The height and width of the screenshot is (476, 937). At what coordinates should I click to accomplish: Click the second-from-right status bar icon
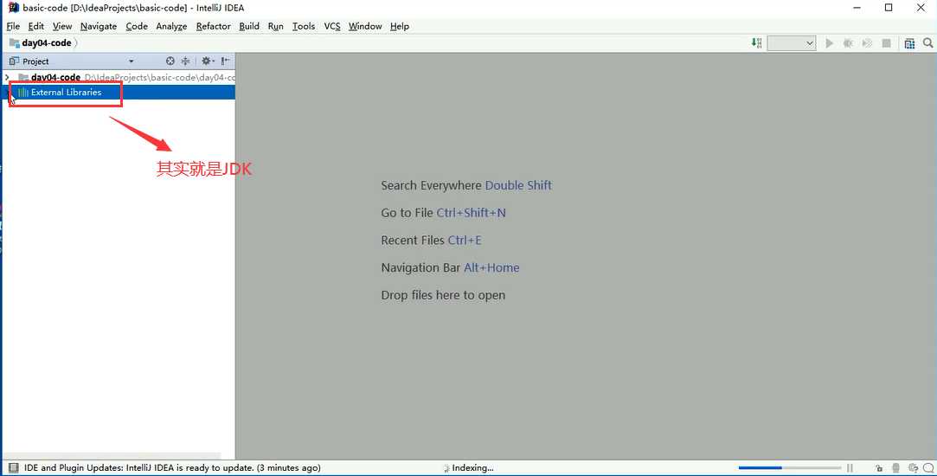[913, 467]
